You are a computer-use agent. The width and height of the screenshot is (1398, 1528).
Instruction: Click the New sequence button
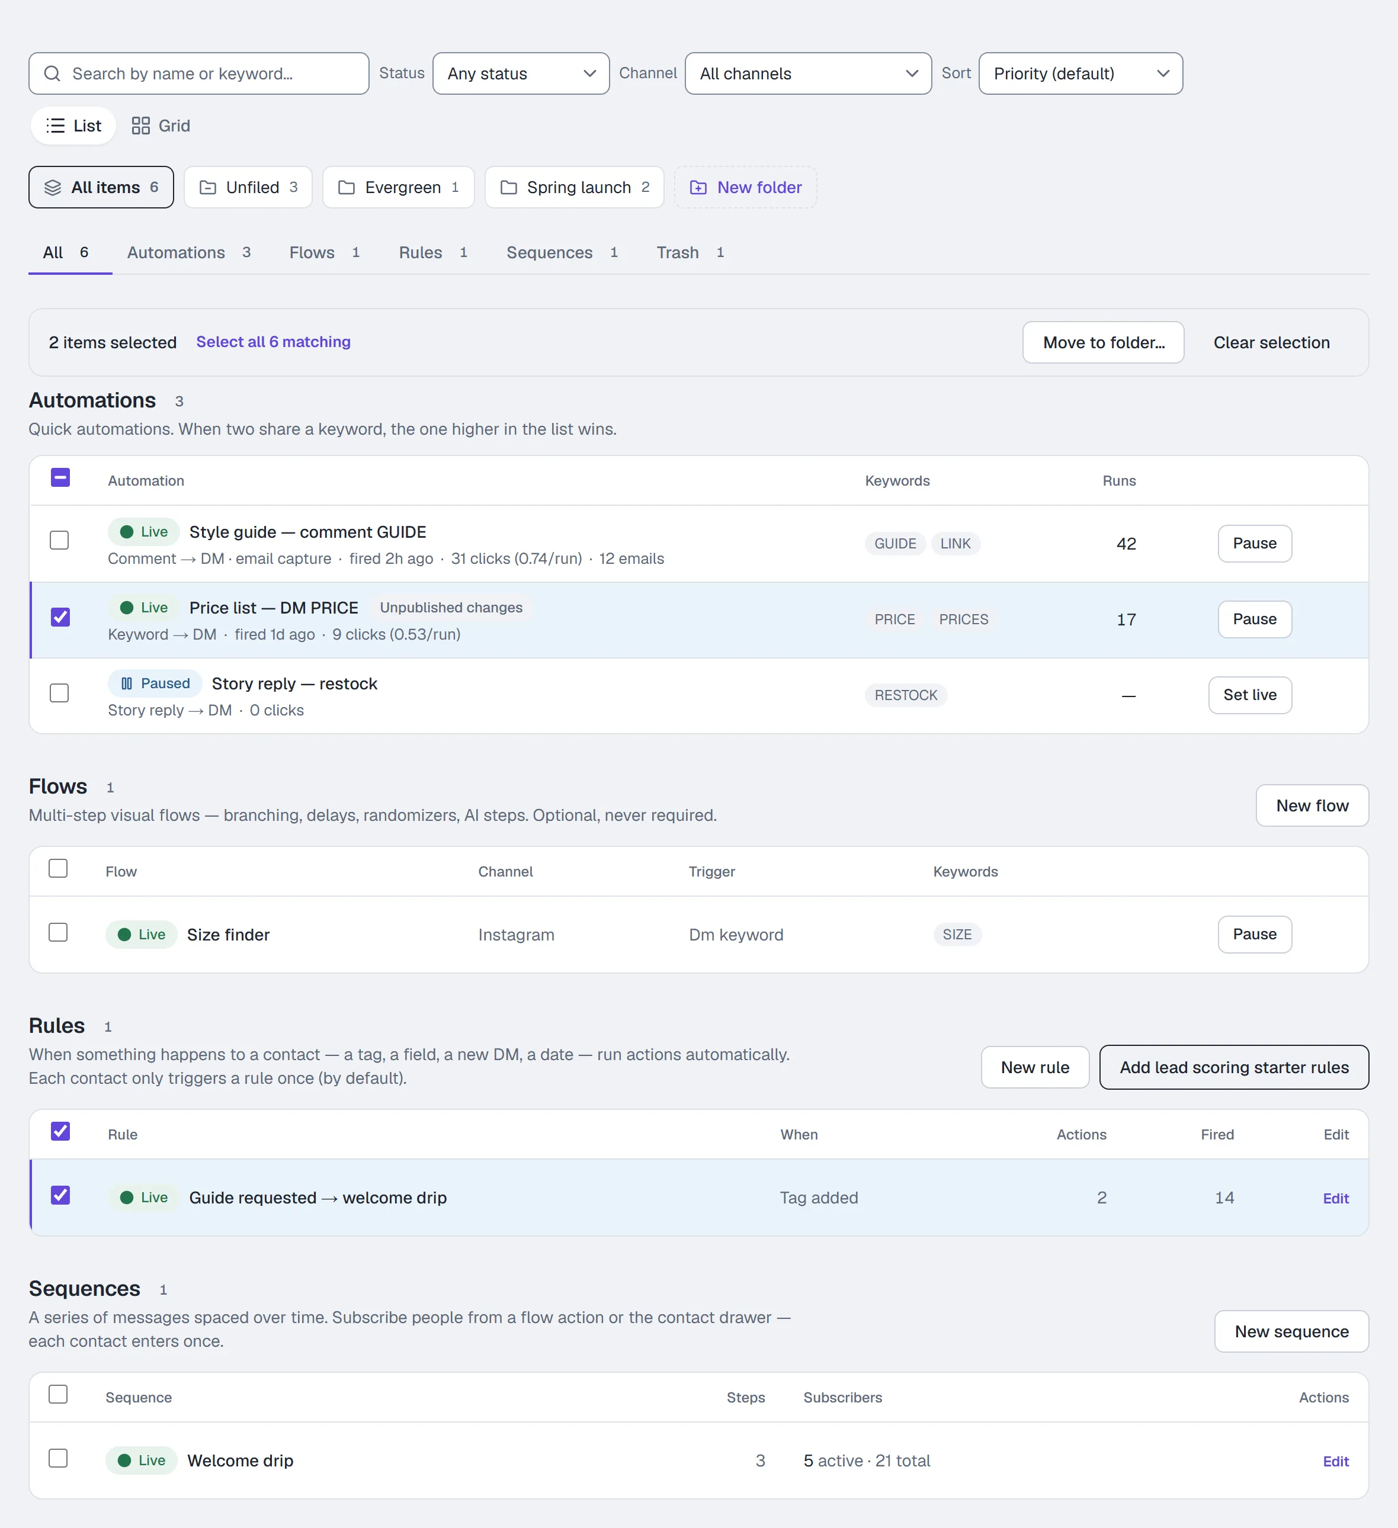[1291, 1332]
